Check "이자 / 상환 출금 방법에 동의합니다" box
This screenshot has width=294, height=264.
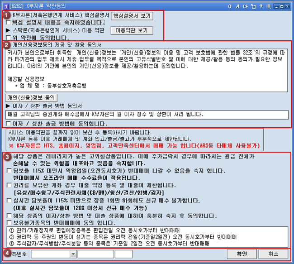coord(9,124)
